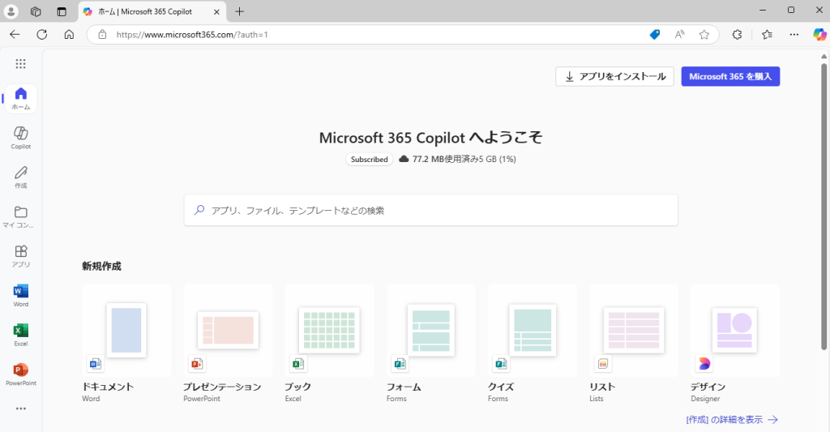The width and height of the screenshot is (830, 432).
Task: Add this page to browser favorites star
Action: pos(704,35)
